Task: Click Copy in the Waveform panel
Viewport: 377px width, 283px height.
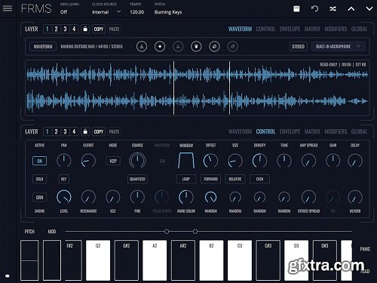Action: 99,29
